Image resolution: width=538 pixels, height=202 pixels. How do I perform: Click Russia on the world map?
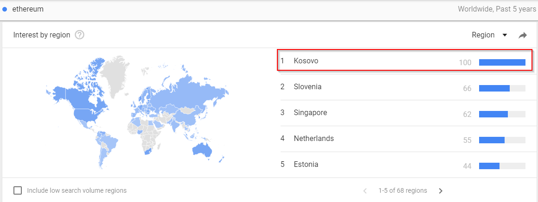click(192, 92)
